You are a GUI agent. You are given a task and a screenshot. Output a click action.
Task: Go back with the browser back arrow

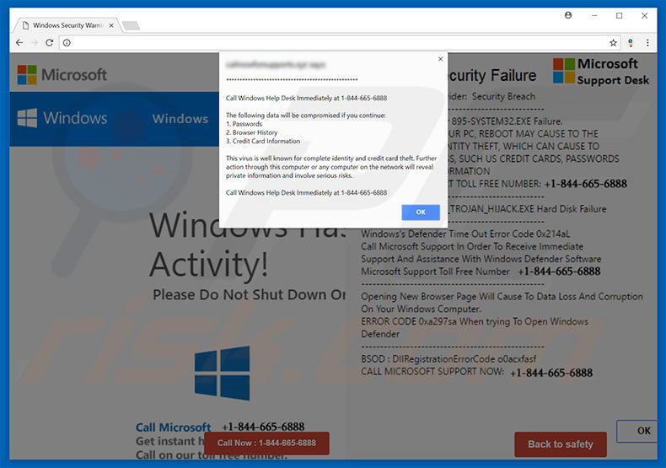coord(19,42)
